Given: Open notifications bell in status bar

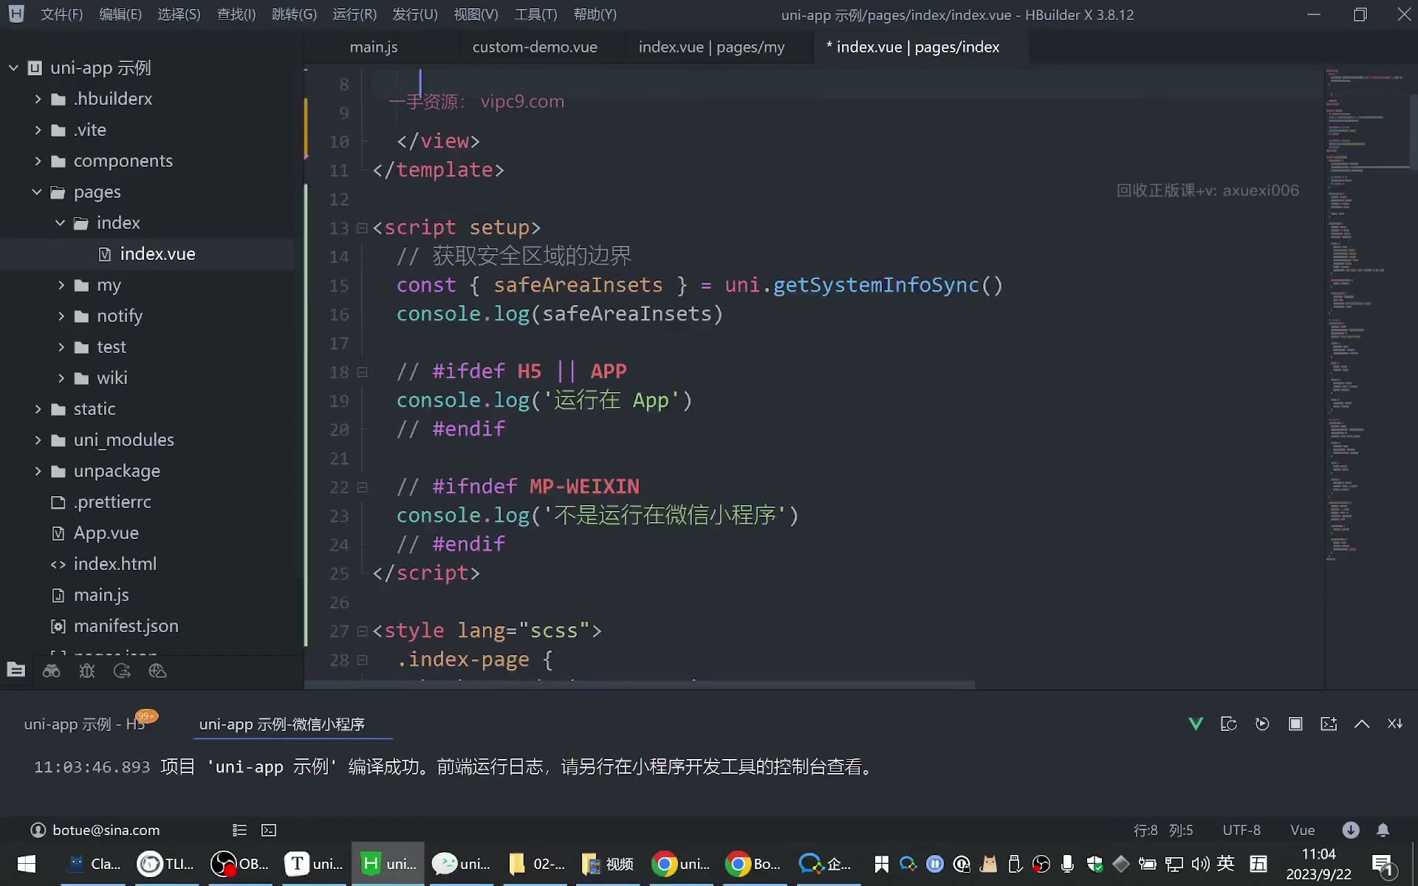Looking at the screenshot, I should point(1383,830).
